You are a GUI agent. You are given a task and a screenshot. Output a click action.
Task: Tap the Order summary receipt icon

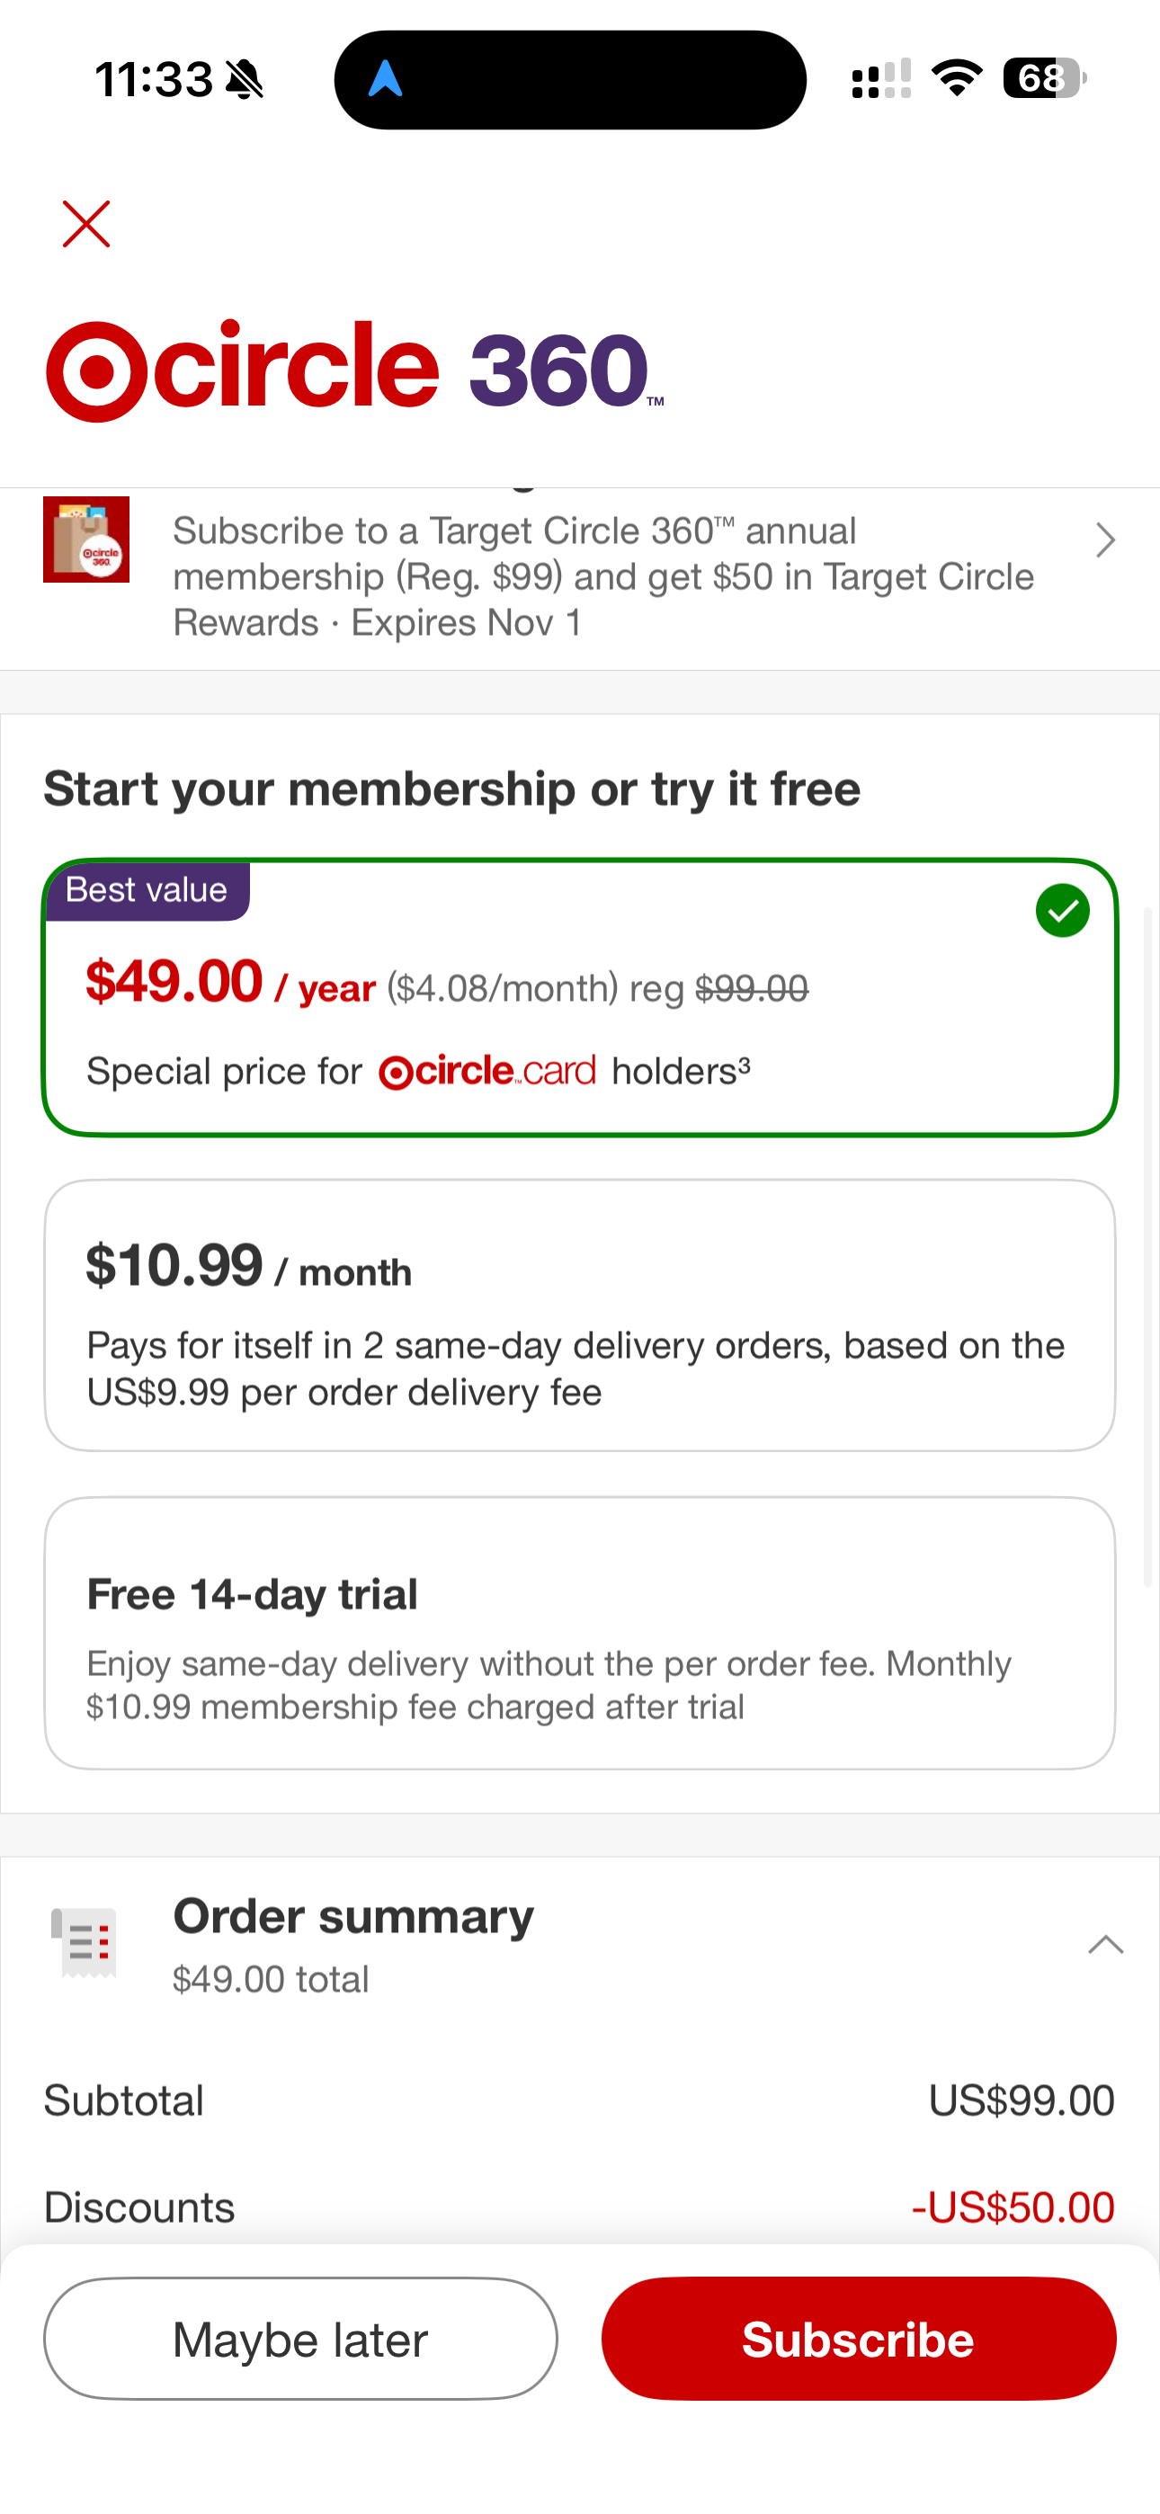[x=84, y=1942]
